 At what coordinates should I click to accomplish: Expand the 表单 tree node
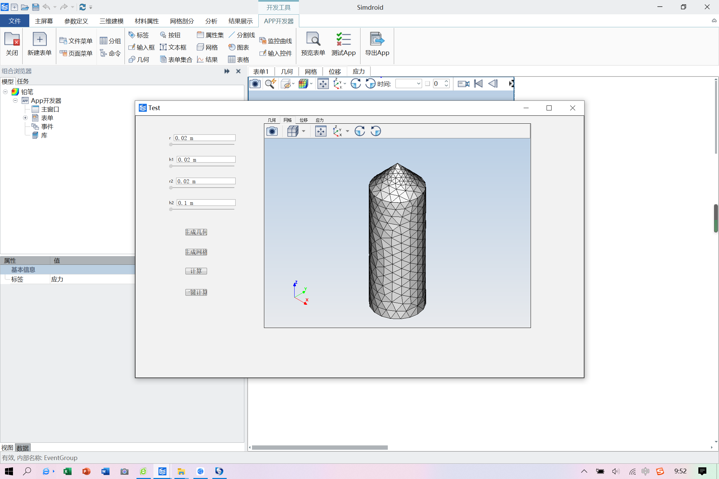tap(25, 118)
